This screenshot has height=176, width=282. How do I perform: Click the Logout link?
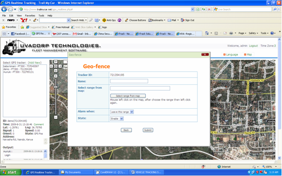pos(253,46)
